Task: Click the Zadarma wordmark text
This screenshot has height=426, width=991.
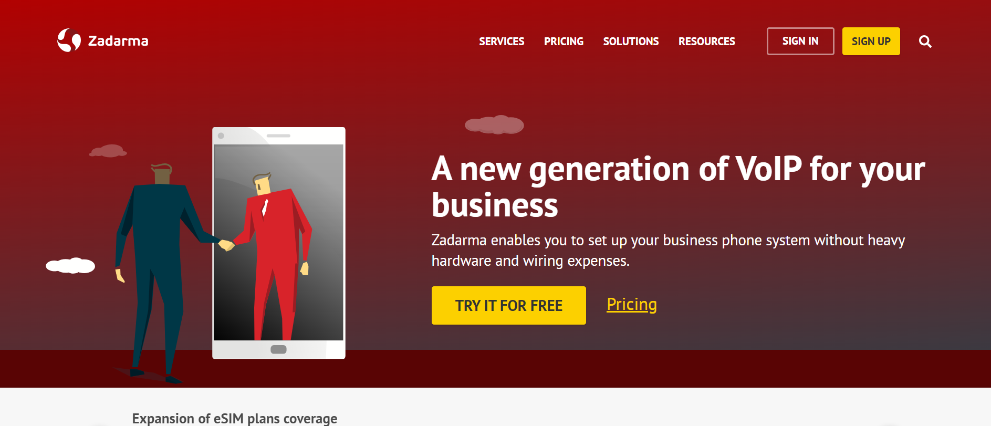Action: click(x=118, y=41)
